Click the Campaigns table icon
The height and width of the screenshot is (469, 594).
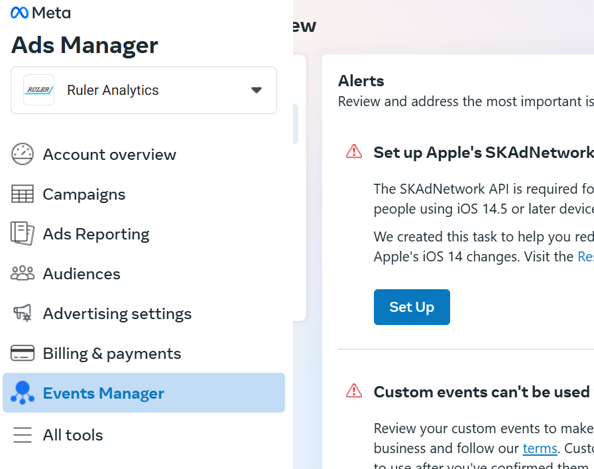coord(23,194)
